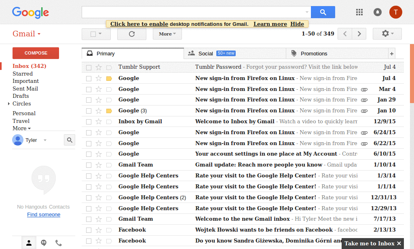Select the Hangouts phone calls icon
Image resolution: width=414 pixels, height=249 pixels.
click(x=58, y=243)
